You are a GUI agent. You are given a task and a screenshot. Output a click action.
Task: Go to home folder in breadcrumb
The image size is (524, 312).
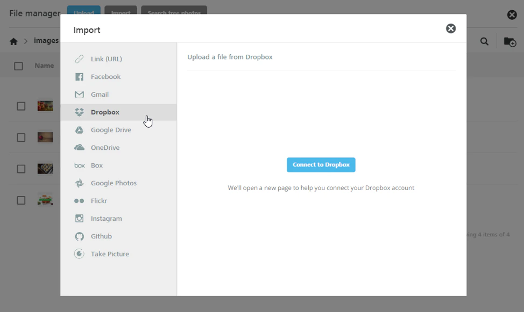(13, 41)
